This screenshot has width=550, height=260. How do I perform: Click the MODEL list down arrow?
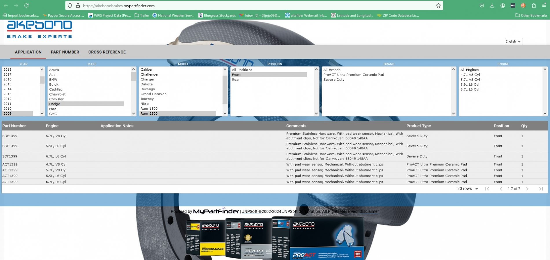pos(225,113)
